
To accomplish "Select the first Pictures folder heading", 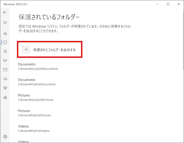I will click(24, 95).
